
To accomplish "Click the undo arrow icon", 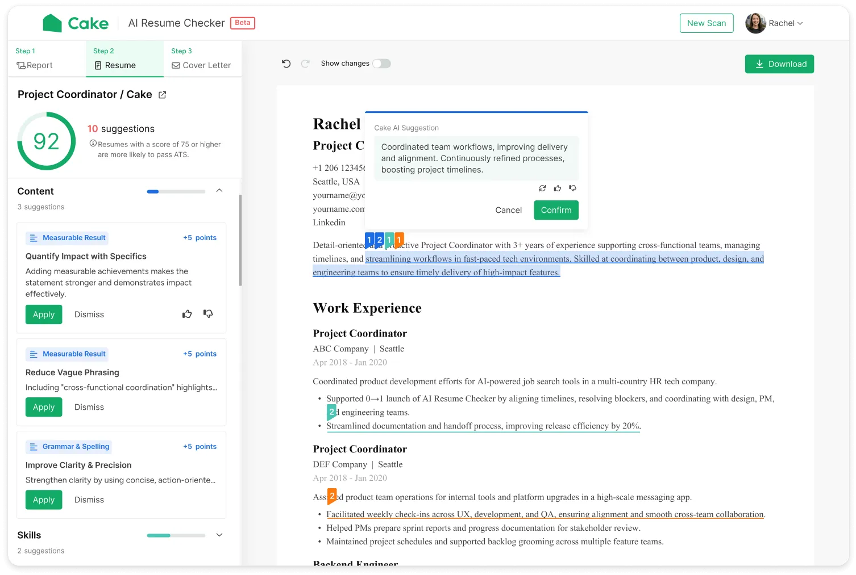I will [286, 64].
